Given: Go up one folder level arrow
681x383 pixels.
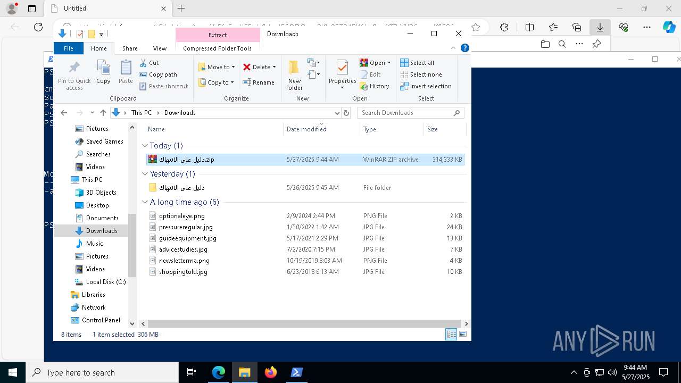Looking at the screenshot, I should click(103, 113).
